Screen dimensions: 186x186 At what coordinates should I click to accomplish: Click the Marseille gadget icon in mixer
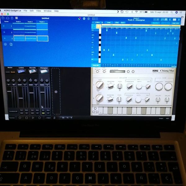point(33,72)
